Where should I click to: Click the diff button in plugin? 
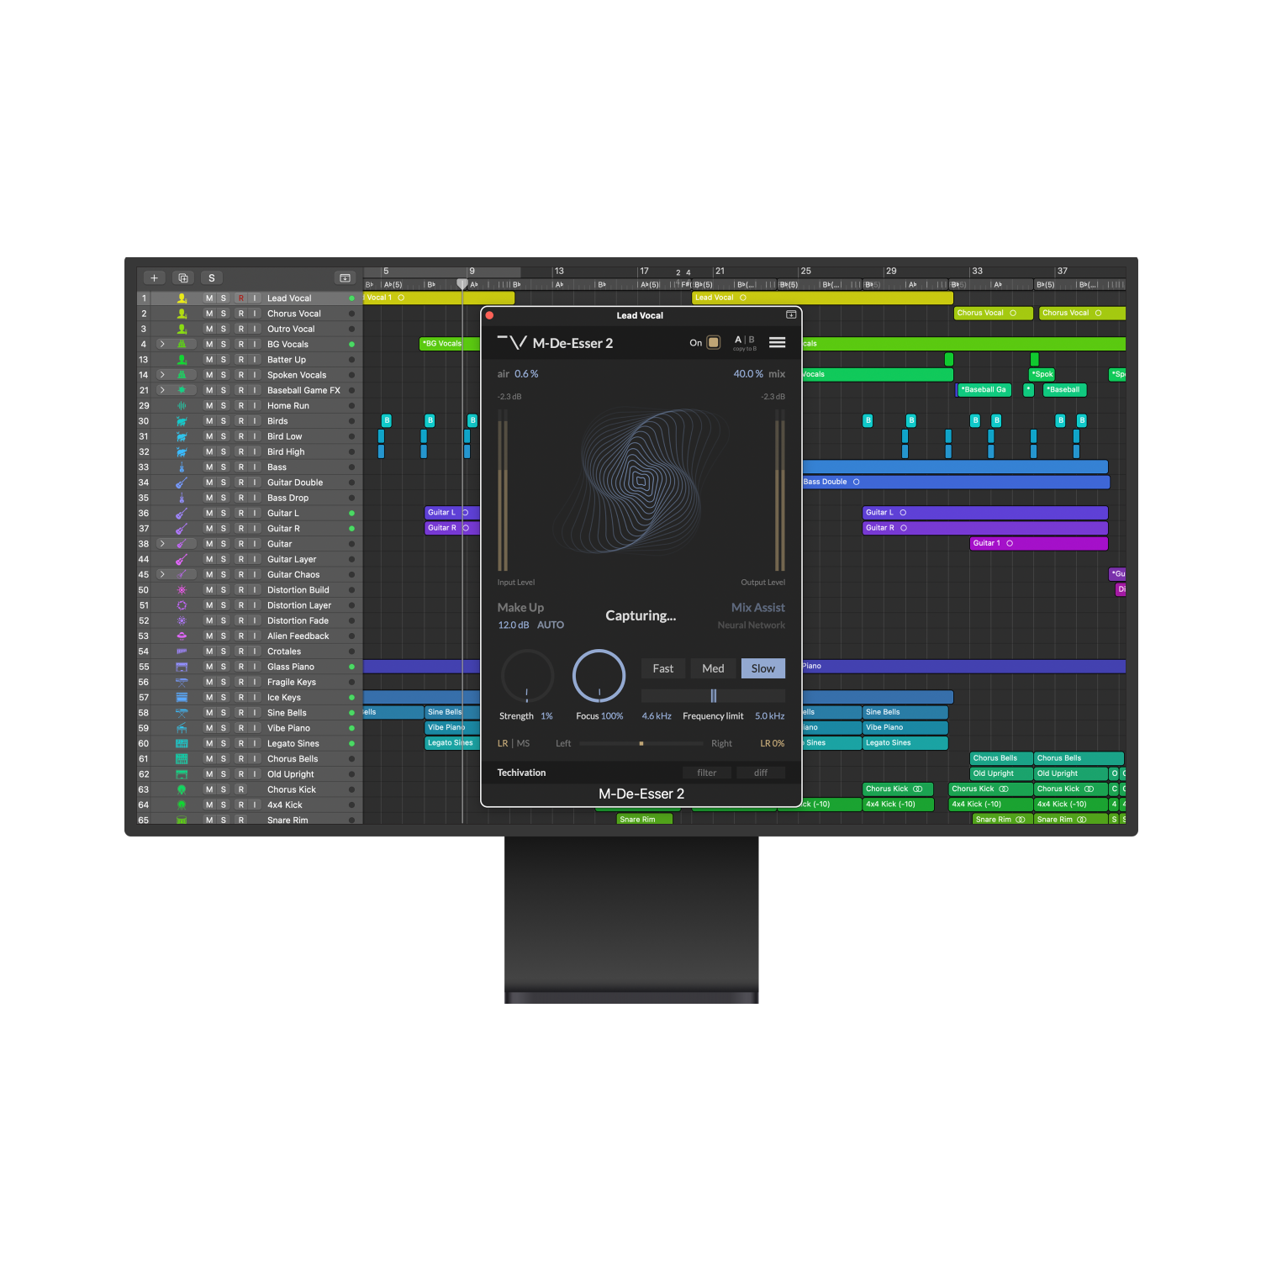[x=760, y=773]
